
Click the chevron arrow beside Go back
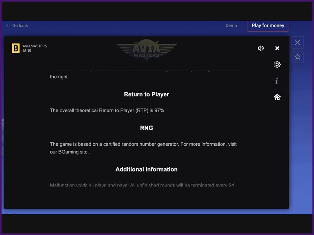tap(7, 25)
